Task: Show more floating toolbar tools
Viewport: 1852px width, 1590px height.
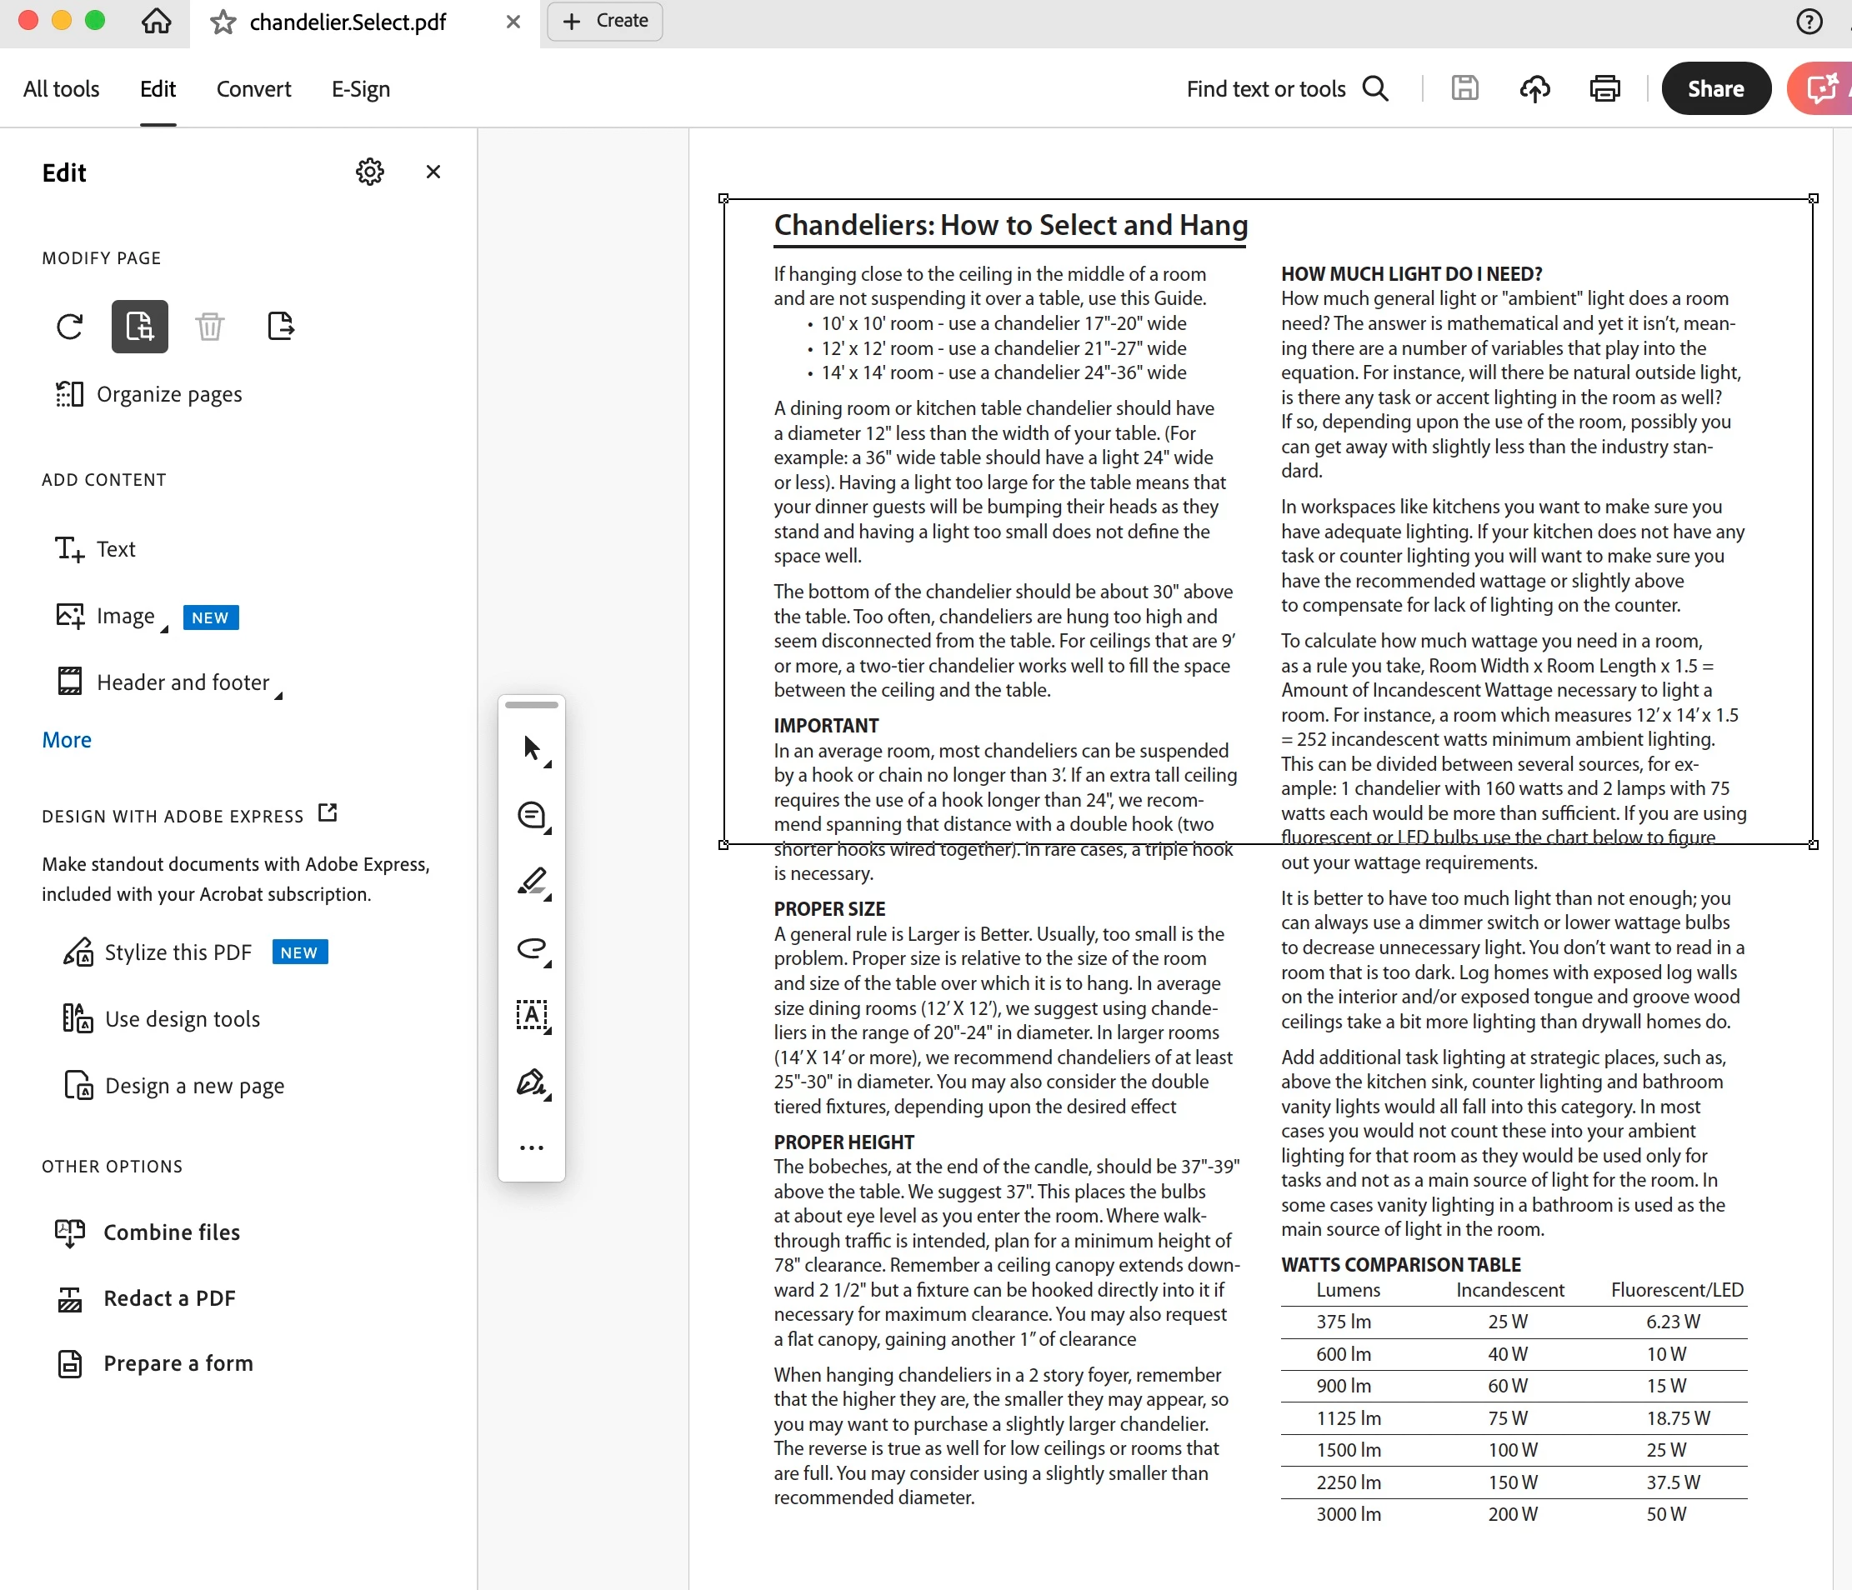Action: click(532, 1147)
